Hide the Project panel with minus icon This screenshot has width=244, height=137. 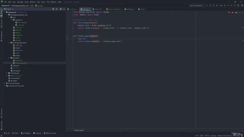[64, 9]
